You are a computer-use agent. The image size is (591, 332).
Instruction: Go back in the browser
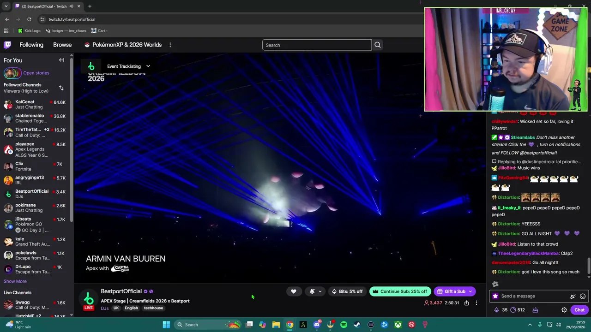coord(7,19)
